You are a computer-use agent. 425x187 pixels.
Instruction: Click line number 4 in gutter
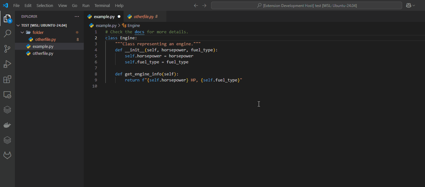[96, 50]
